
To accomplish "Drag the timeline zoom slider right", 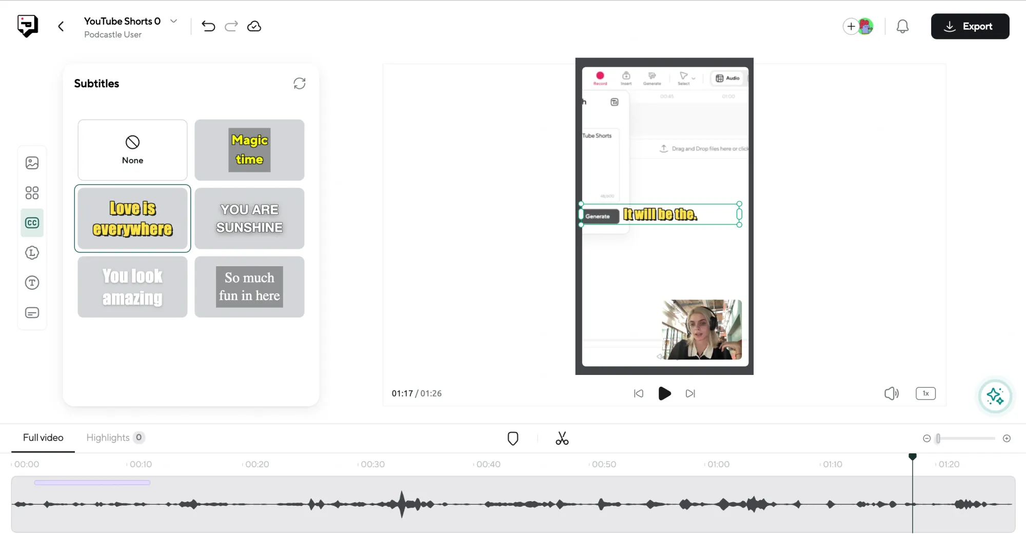I will tap(938, 438).
